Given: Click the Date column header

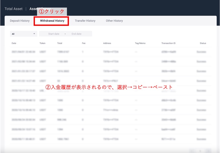Looking at the screenshot, I should point(14,43).
